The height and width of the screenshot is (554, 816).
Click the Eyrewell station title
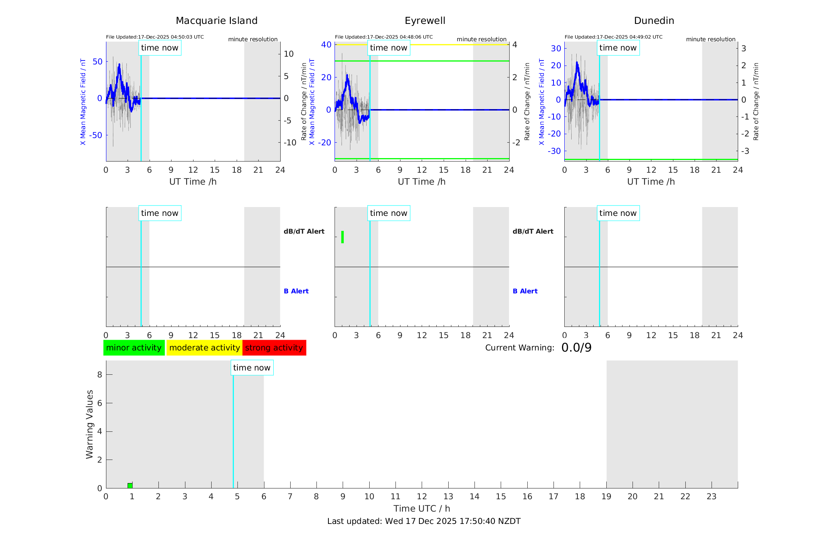(425, 21)
